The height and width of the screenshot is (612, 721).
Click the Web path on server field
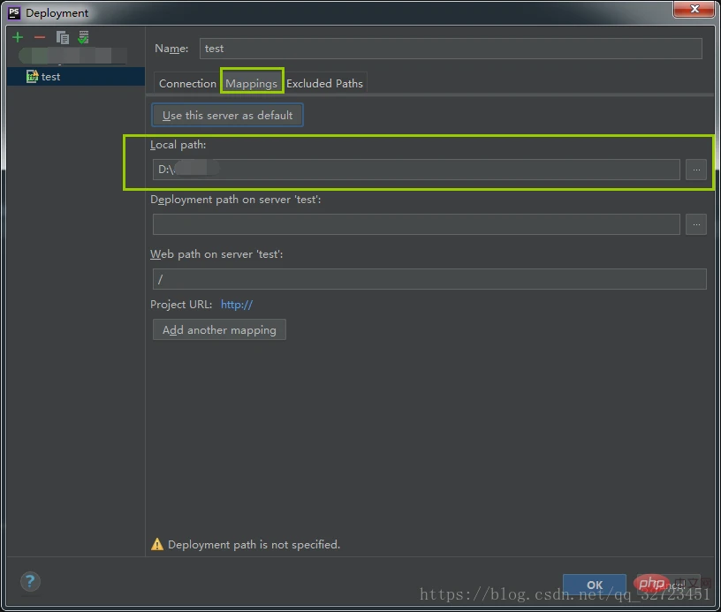(x=429, y=279)
